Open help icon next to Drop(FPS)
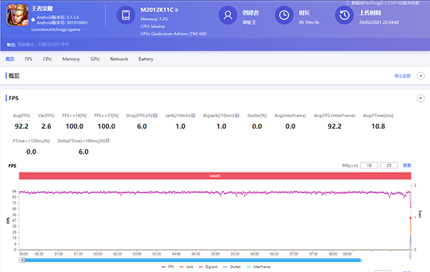 pos(156,115)
